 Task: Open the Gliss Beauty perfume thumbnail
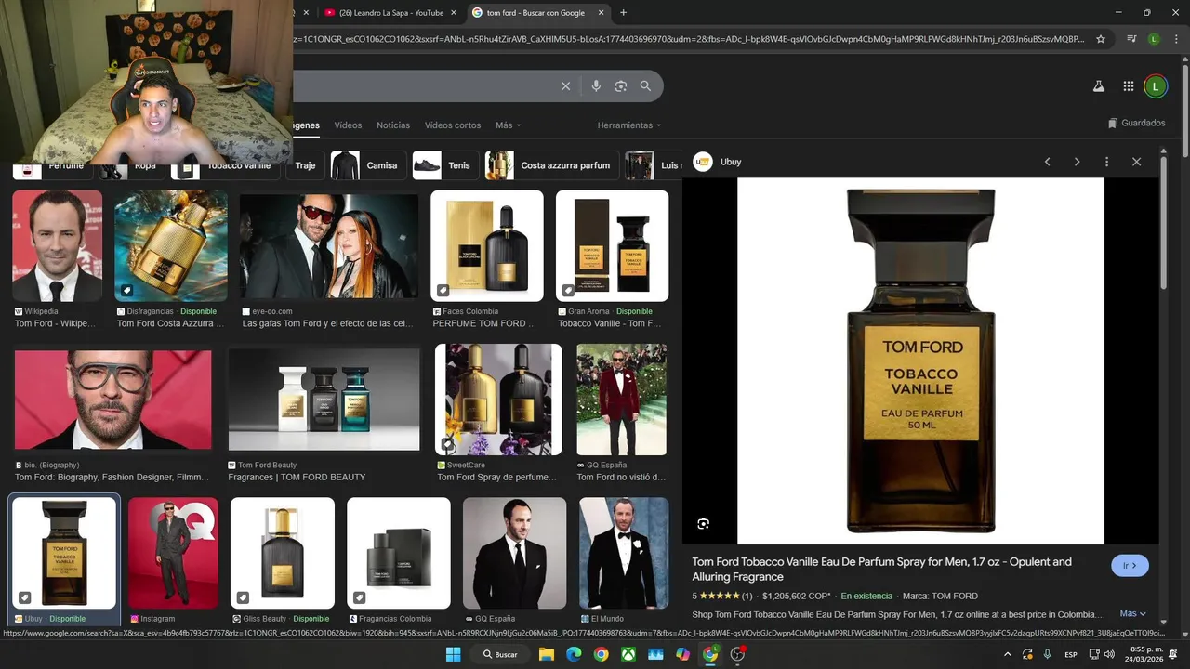tap(283, 553)
